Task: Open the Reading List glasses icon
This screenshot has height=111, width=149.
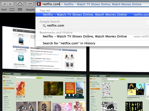Action: (x=4, y=10)
